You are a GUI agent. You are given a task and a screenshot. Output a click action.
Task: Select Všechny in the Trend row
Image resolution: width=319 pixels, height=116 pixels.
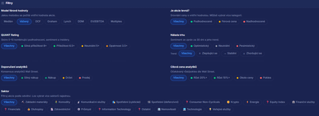tap(187, 53)
